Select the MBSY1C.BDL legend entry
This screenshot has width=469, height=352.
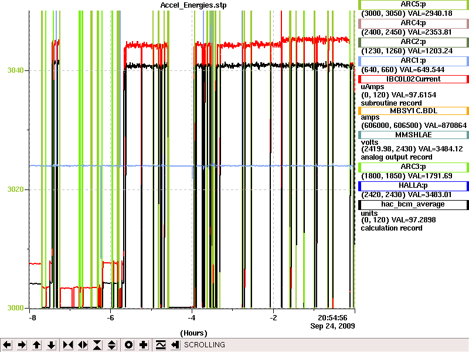click(x=413, y=111)
